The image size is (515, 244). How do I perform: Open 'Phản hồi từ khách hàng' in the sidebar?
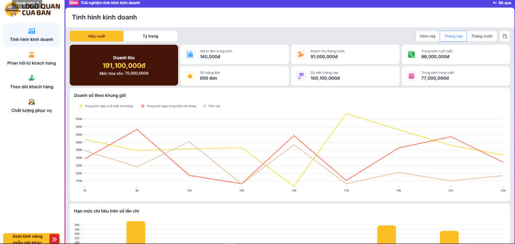(x=31, y=58)
